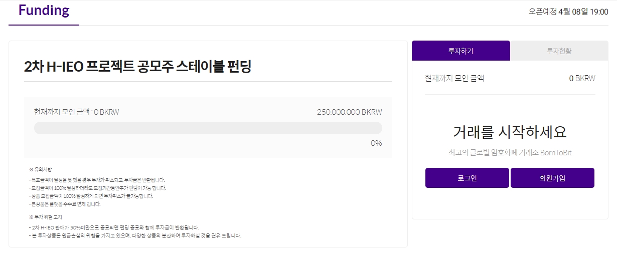
Task: Click the 회원가입 button
Action: coord(552,178)
